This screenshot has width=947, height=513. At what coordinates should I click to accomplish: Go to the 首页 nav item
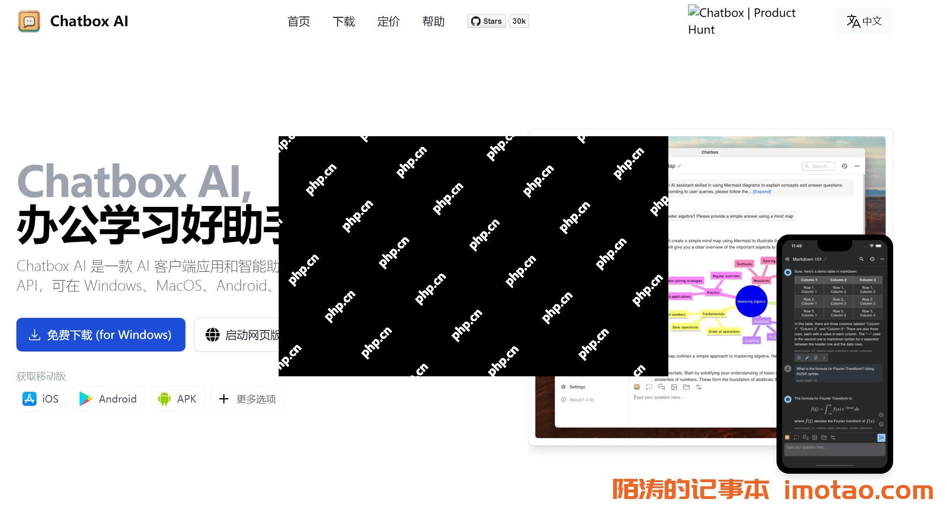[299, 22]
